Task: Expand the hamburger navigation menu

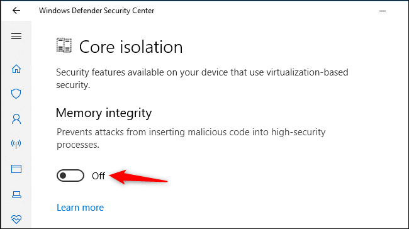Action: click(16, 36)
